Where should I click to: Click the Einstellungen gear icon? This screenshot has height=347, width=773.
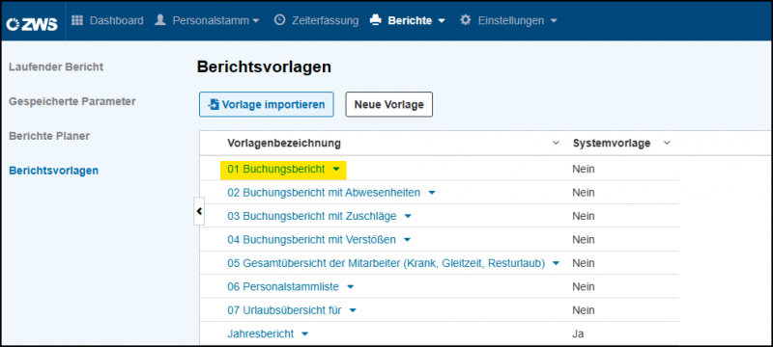tap(465, 20)
